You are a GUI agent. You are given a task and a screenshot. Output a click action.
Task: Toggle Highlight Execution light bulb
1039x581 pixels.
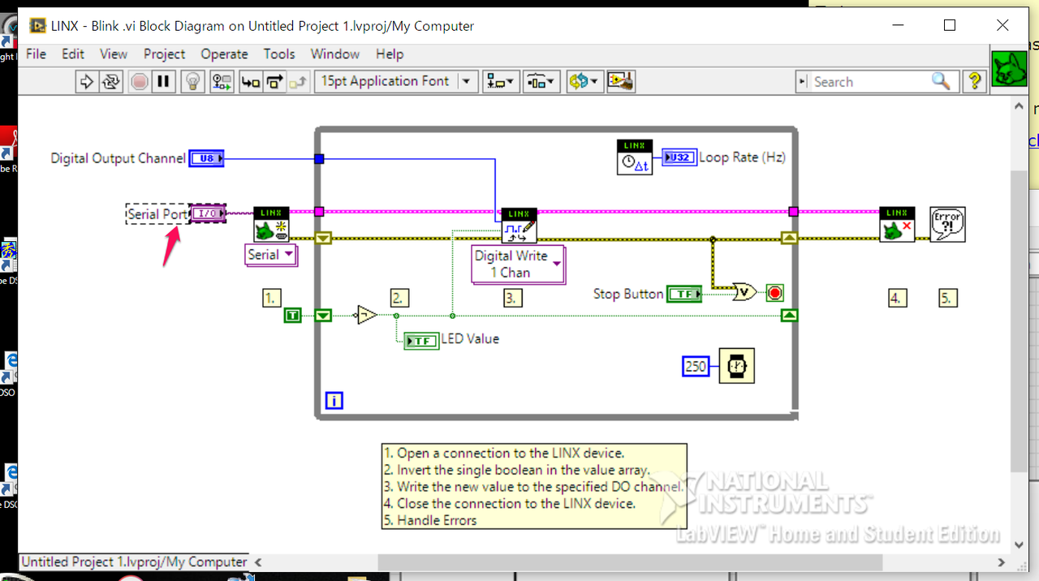pos(192,81)
